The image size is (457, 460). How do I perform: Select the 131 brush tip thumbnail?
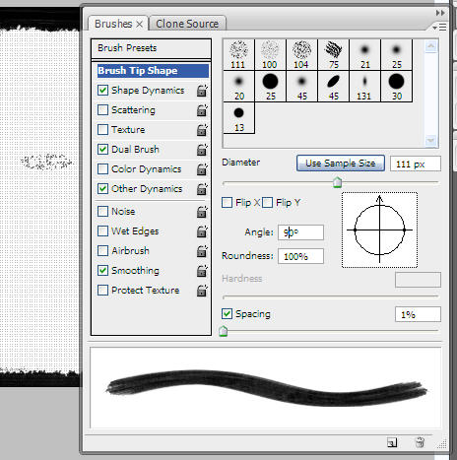[364, 86]
